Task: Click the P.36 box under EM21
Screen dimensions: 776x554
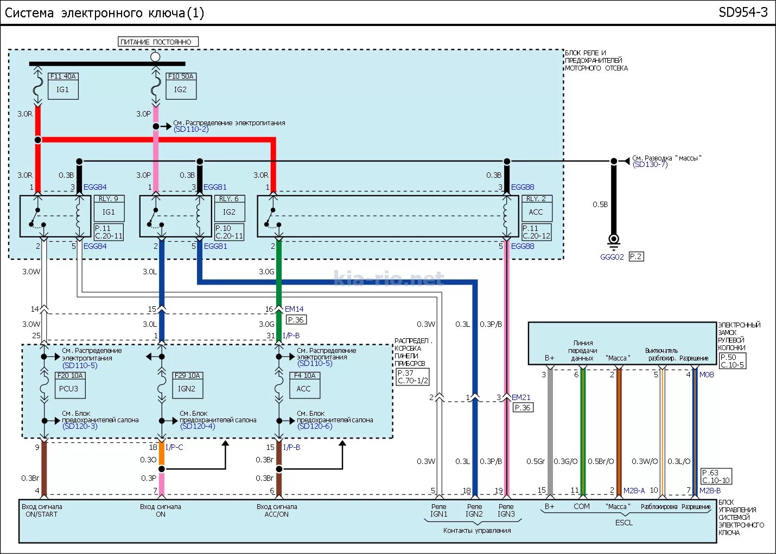Action: click(x=523, y=408)
